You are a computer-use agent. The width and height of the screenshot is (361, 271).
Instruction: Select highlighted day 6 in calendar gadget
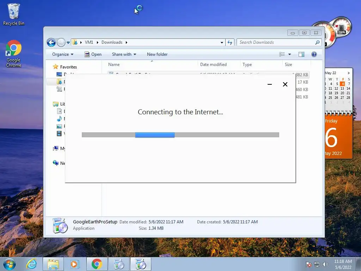pyautogui.click(x=342, y=84)
